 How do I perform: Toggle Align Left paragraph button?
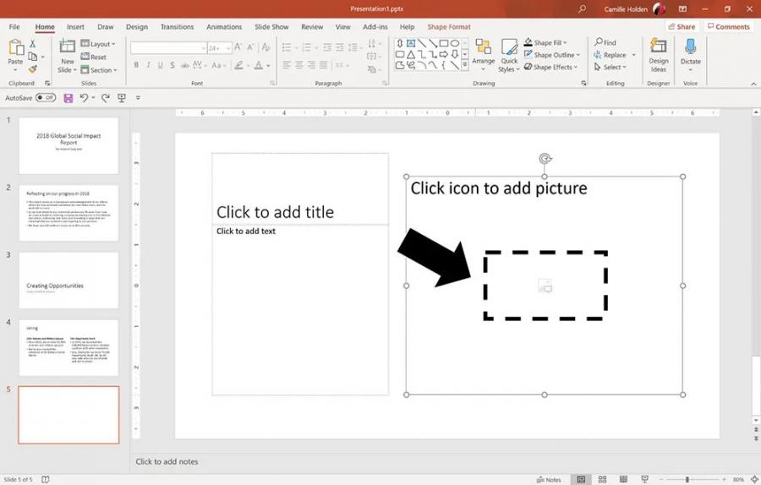click(287, 64)
